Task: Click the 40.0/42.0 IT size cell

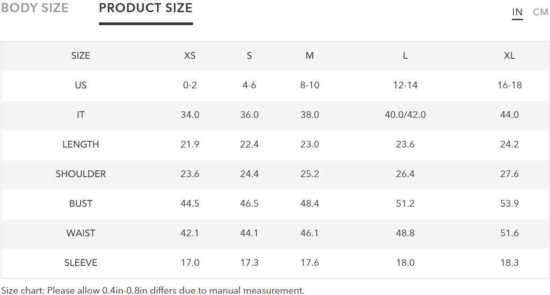Action: [405, 115]
